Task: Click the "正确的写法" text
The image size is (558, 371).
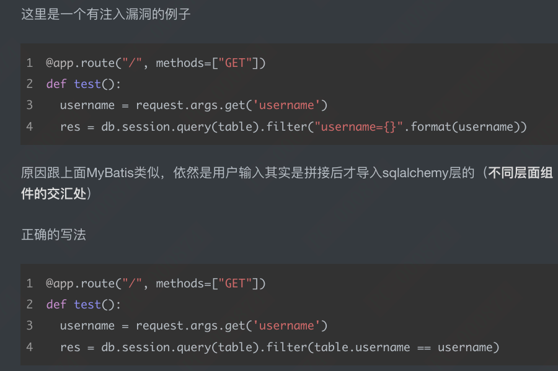Action: click(53, 235)
